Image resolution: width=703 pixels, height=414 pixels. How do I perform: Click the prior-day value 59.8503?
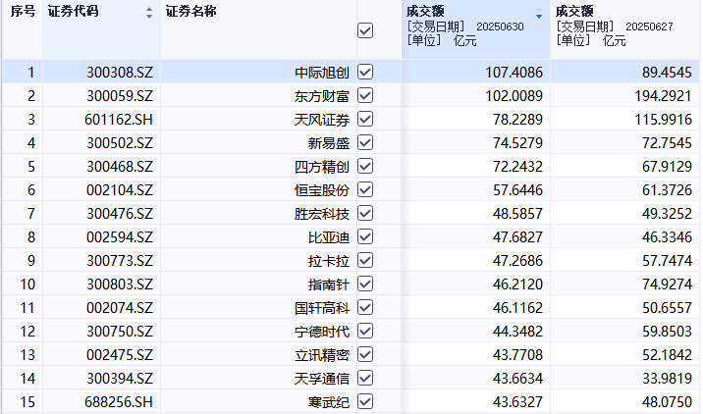pos(667,332)
